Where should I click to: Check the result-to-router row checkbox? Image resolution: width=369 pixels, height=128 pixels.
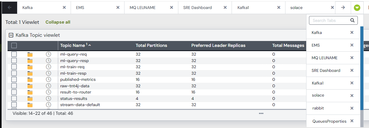tap(14, 92)
